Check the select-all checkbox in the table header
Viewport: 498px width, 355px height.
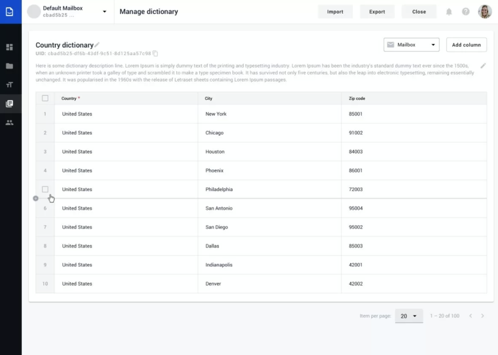point(45,98)
